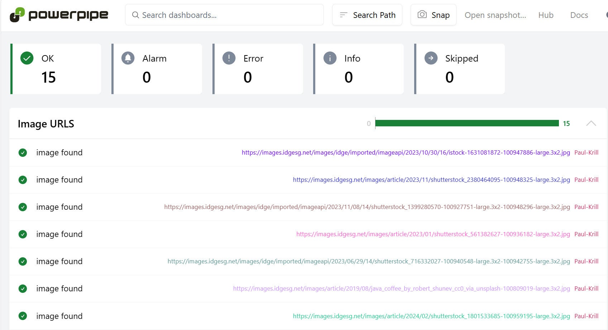608x330 pixels.
Task: Select the Info 0 summary card
Action: 359,69
